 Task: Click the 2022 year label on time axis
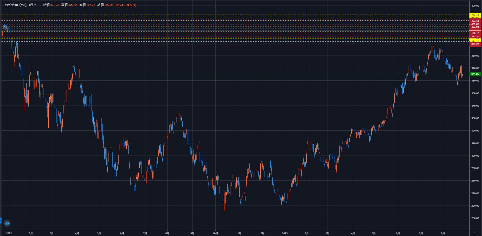click(9, 233)
